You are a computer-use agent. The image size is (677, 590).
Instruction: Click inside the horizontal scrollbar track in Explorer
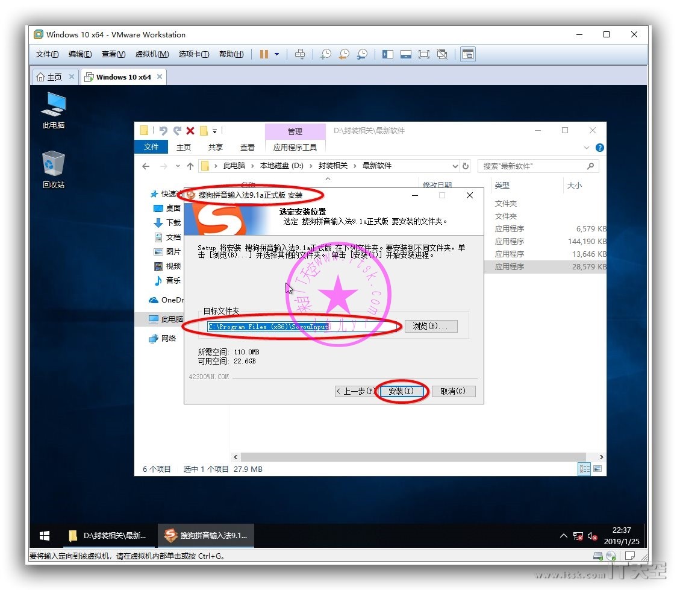click(x=413, y=457)
